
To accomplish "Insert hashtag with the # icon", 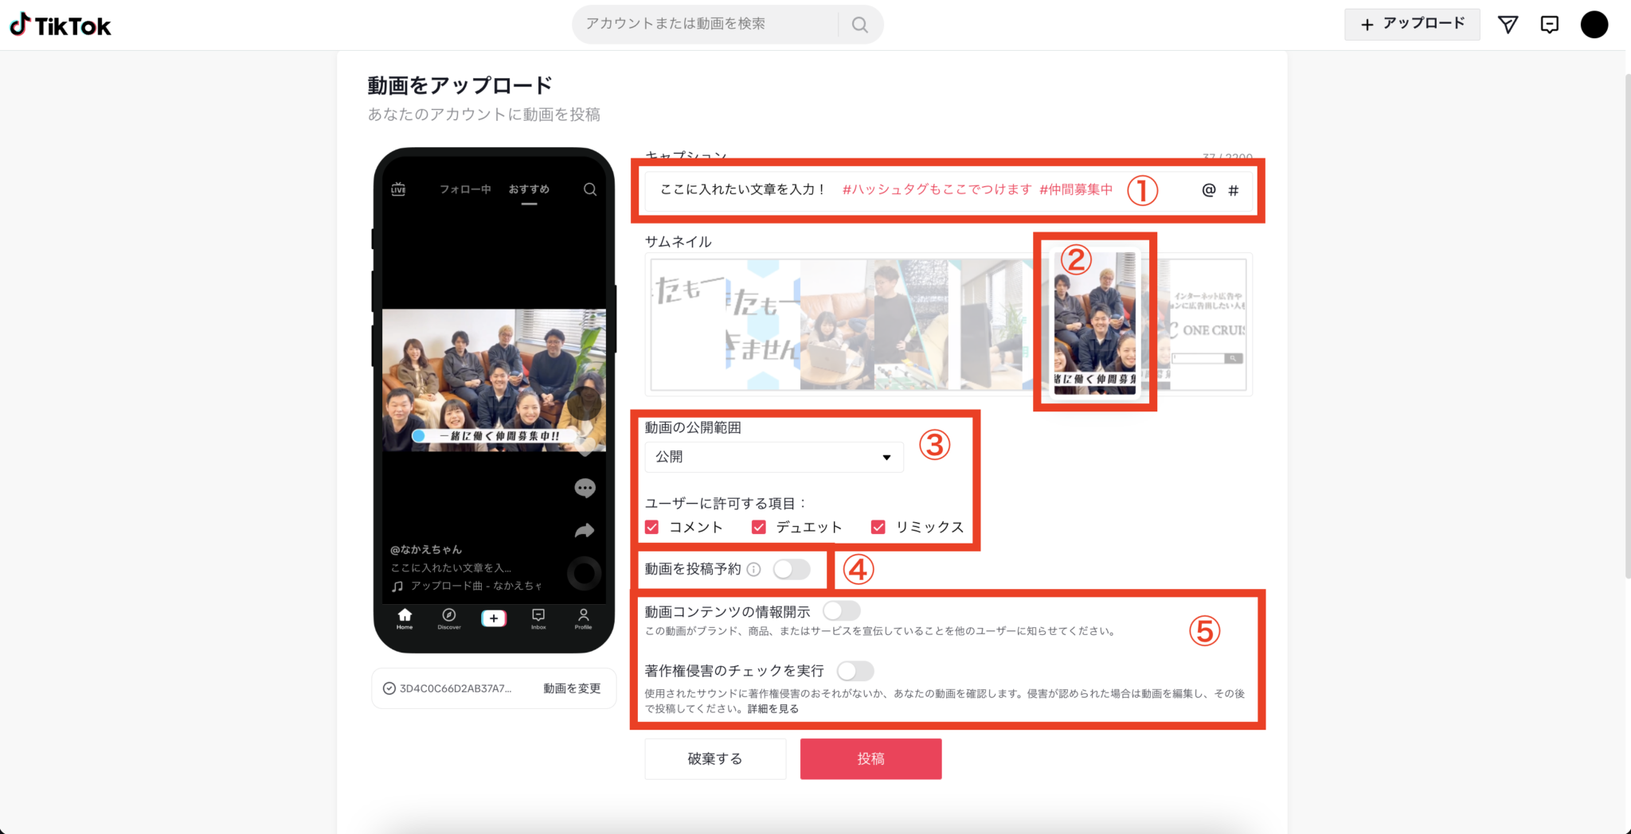I will [1234, 190].
